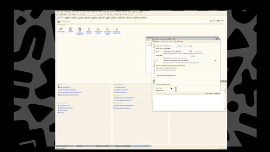This screenshot has height=152, width=270.
Task: Switch to the highlighted bank account taskbar tab
Action: [142, 146]
